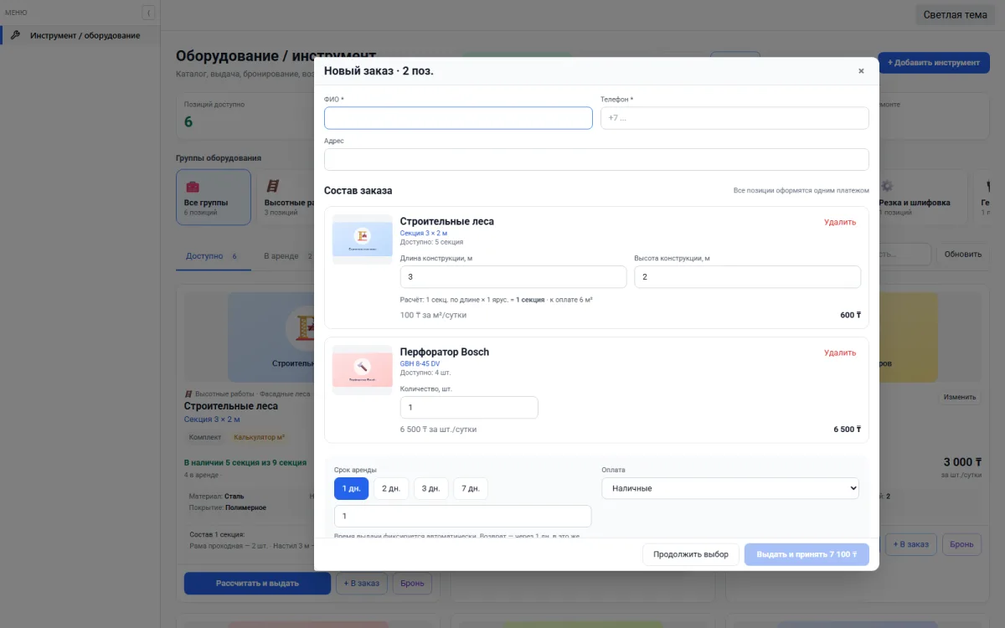Select Высотные работы group card

tap(285, 198)
